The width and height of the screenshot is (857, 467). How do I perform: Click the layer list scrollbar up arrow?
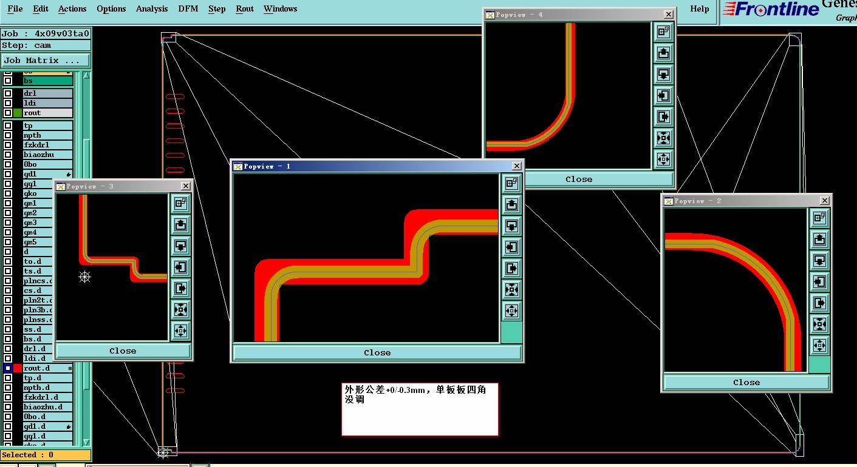(86, 76)
